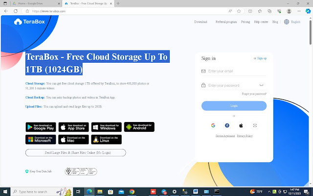
Task: Open File Explorer from taskbar
Action: tap(100, 192)
